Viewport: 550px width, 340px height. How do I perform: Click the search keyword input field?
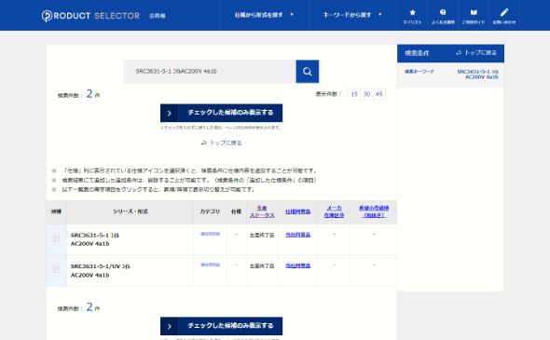point(210,72)
